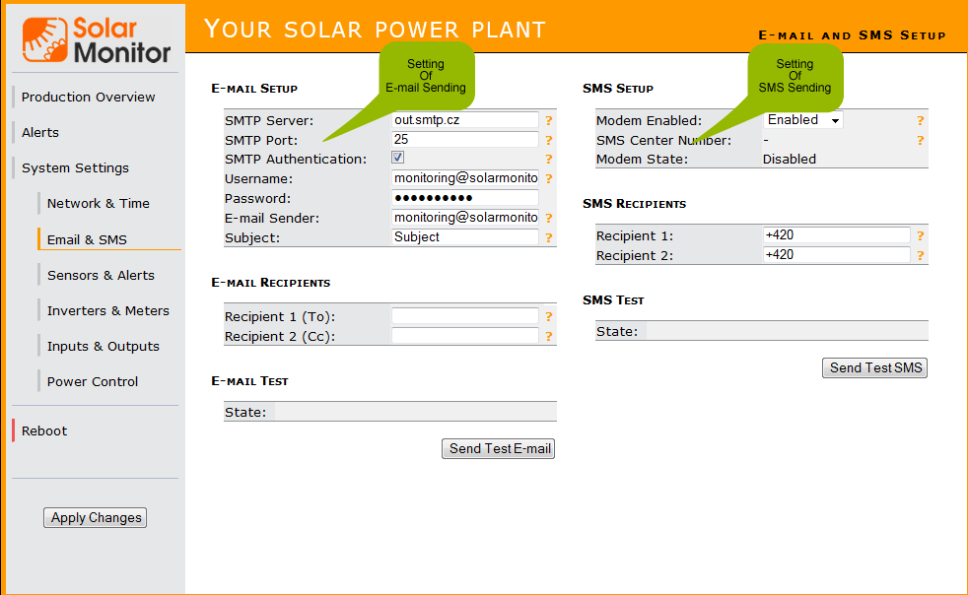Select Inverters & Meters in sidebar
The image size is (968, 595).
(108, 310)
